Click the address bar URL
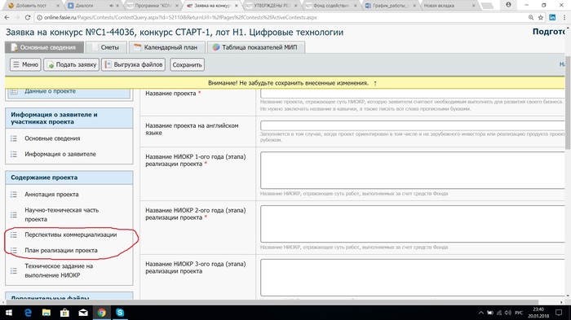 pos(180,17)
